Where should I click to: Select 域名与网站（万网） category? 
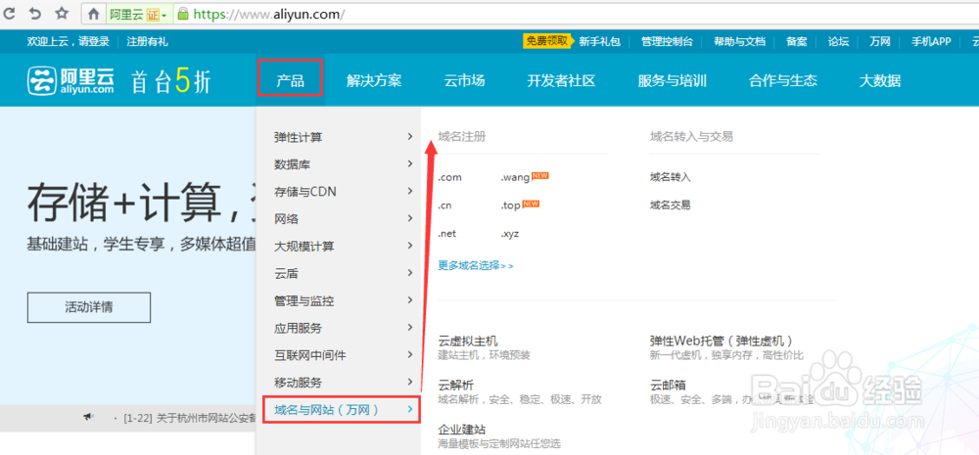pos(341,409)
